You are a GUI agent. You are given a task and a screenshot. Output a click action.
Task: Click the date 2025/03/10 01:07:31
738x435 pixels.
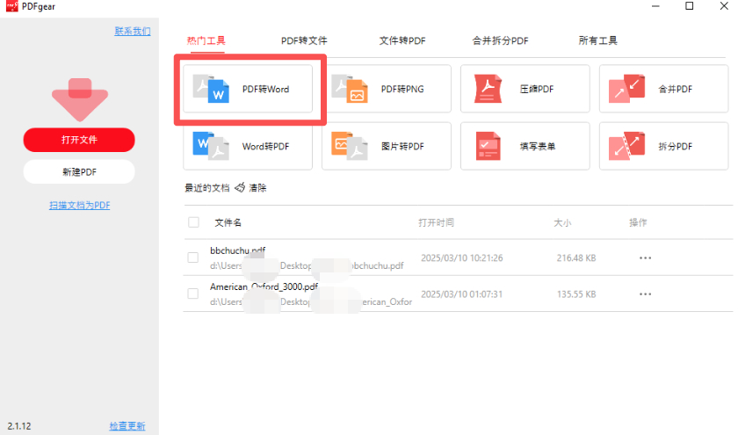(462, 294)
